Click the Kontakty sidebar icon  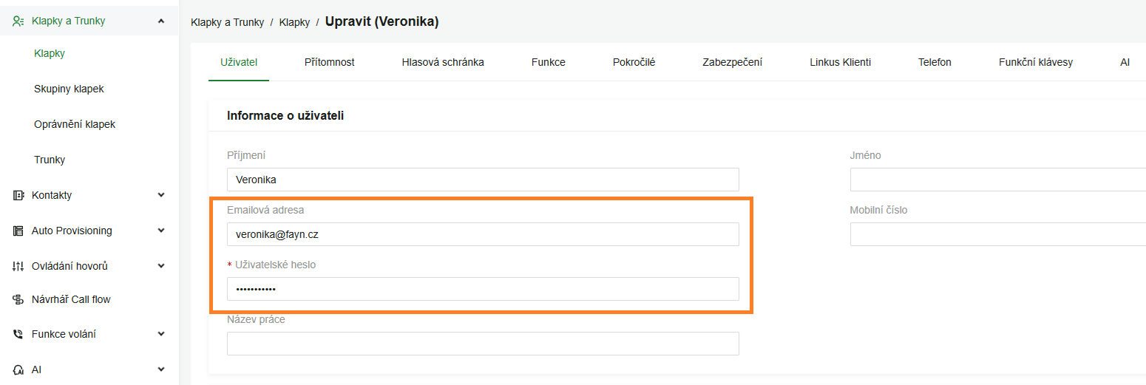(x=18, y=195)
